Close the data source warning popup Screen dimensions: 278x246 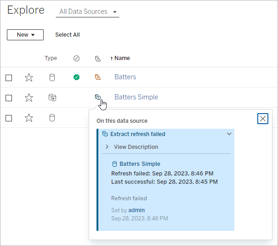click(x=262, y=119)
